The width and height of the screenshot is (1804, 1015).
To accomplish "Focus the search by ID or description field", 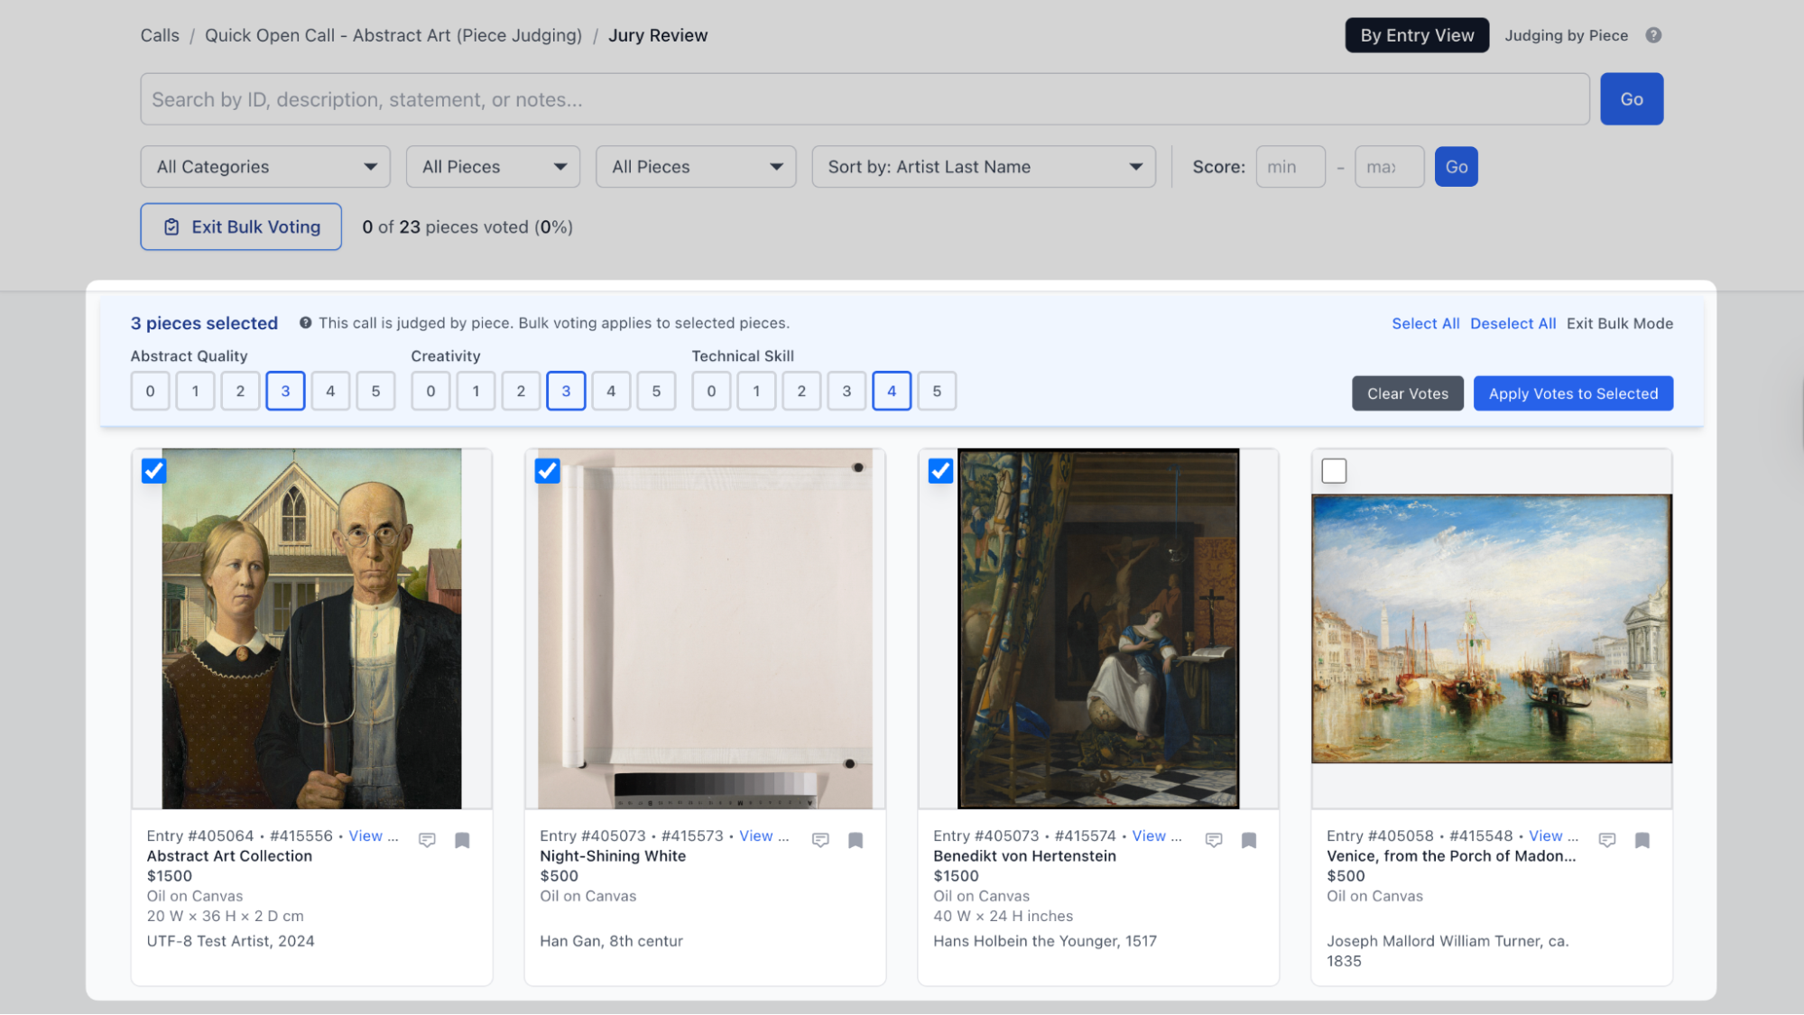I will [865, 99].
